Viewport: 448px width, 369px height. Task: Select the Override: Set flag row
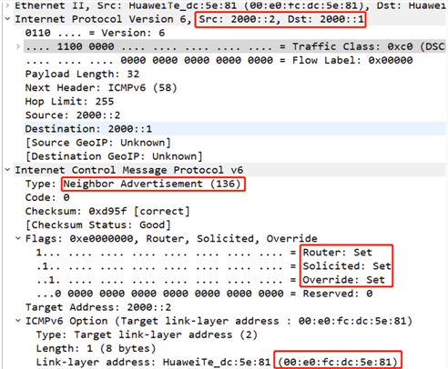click(x=210, y=280)
